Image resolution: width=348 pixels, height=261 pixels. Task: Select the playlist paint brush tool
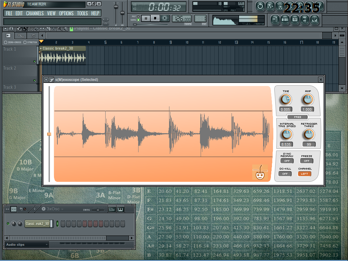tap(25, 29)
